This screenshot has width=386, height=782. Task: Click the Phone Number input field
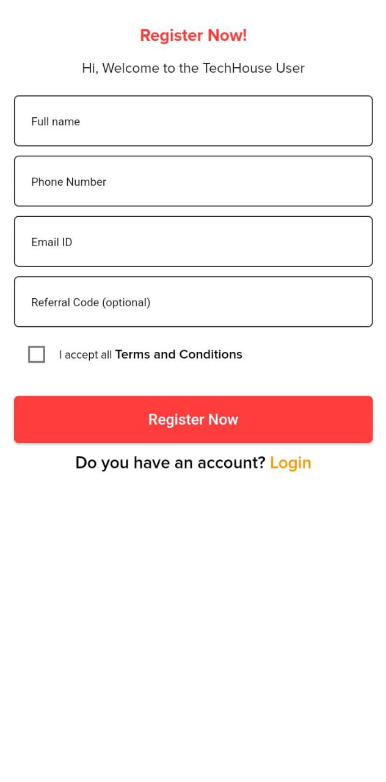coord(193,181)
